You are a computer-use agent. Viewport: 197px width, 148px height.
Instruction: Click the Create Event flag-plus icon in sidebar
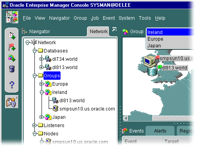click(12, 47)
